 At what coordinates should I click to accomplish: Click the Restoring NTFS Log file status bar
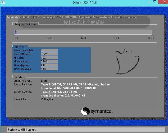tap(86, 130)
